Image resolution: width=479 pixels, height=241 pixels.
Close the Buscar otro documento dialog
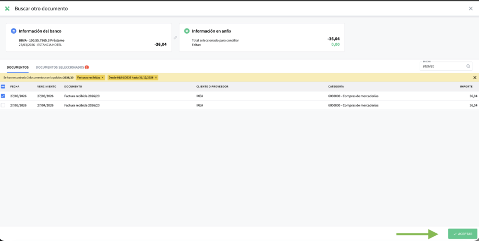coord(471,8)
